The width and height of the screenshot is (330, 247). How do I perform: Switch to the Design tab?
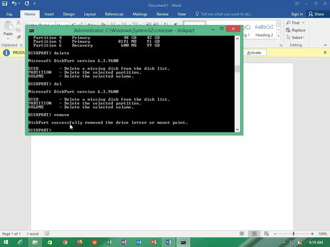[69, 14]
